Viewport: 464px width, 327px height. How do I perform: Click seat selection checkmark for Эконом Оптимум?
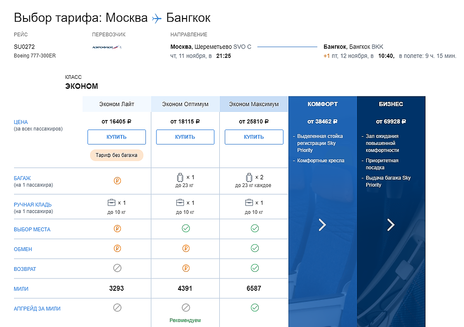(x=186, y=228)
